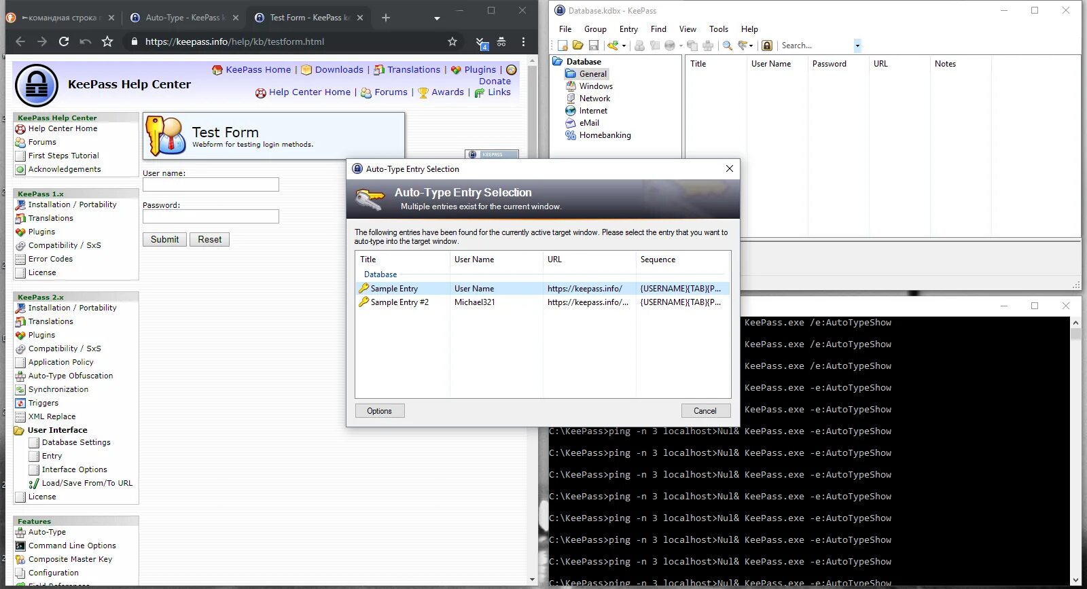Click Search field in KeePass toolbar
Screen dimensions: 1087x589
pyautogui.click(x=816, y=46)
